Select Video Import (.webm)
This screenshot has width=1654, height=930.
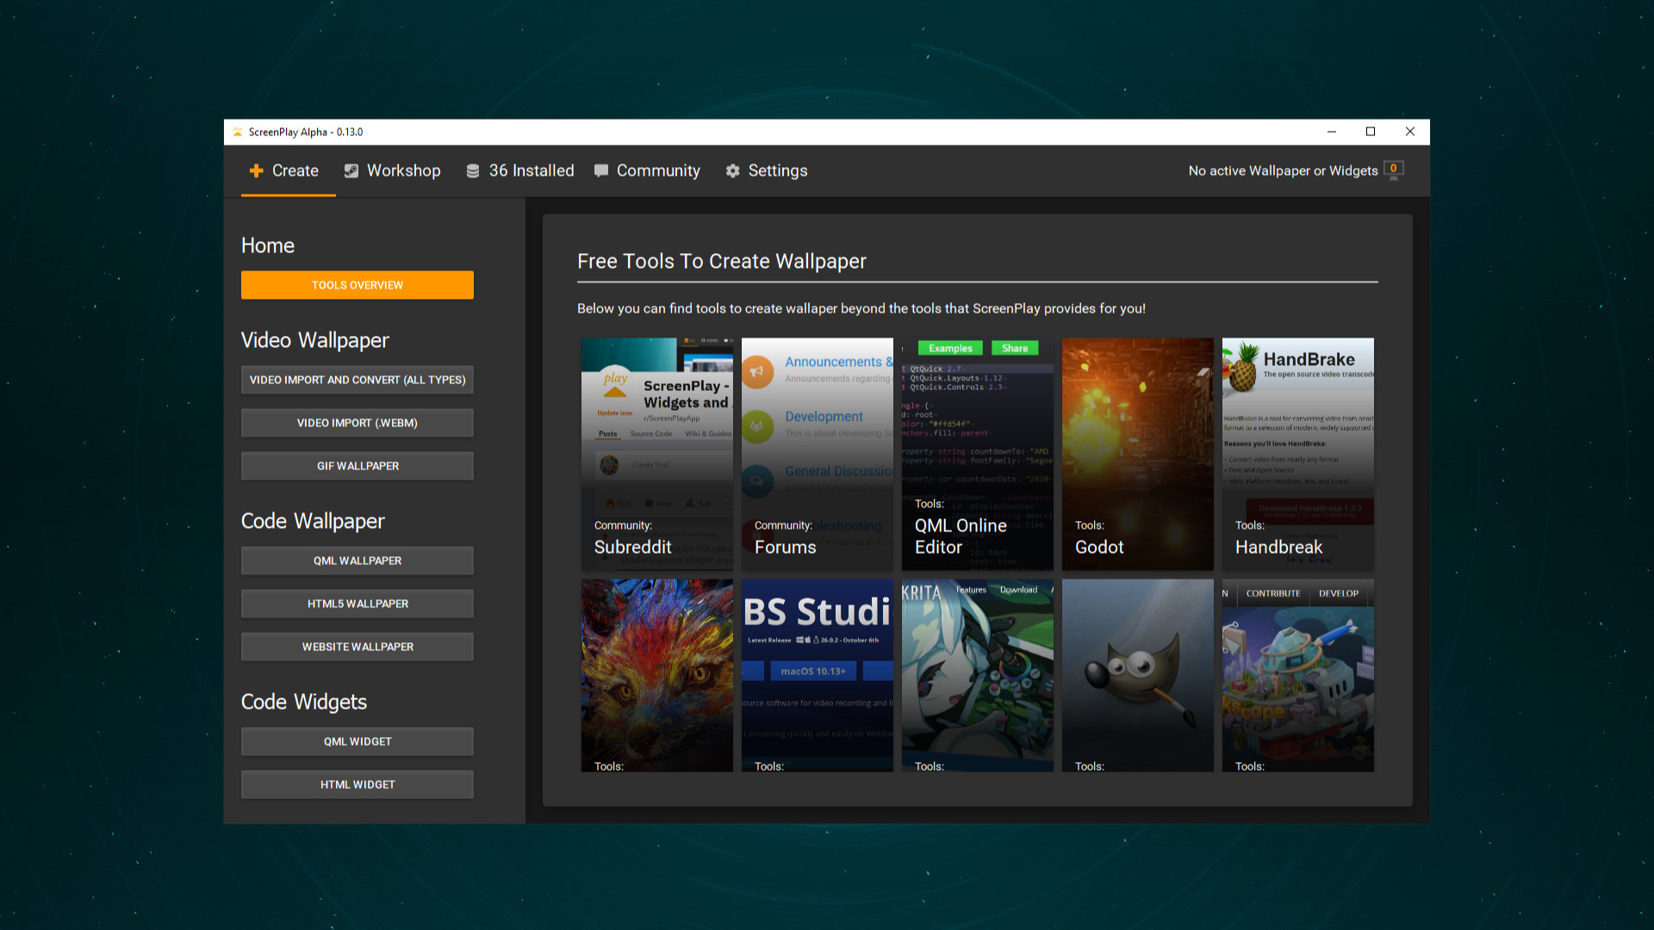pos(357,423)
